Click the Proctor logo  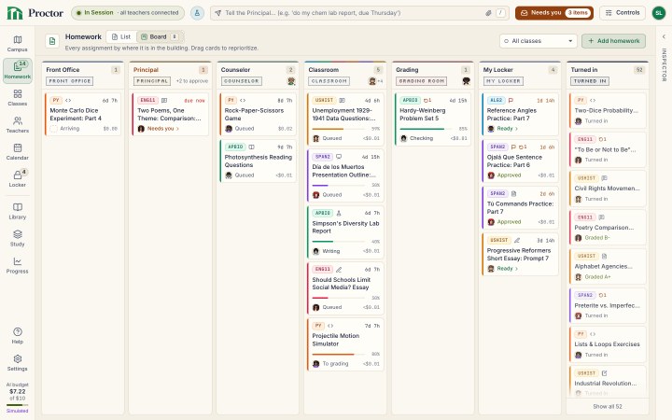click(x=35, y=13)
